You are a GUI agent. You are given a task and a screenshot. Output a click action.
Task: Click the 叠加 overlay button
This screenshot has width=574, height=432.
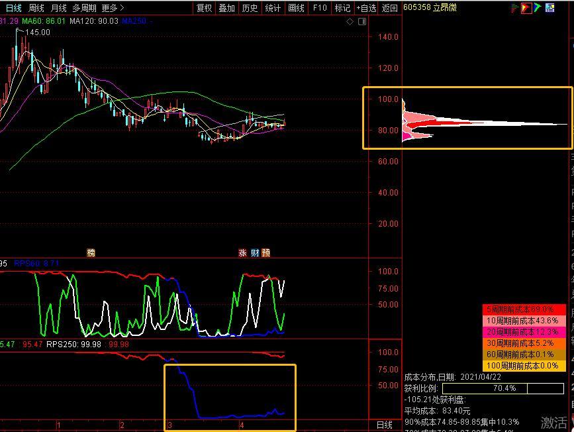pyautogui.click(x=226, y=8)
